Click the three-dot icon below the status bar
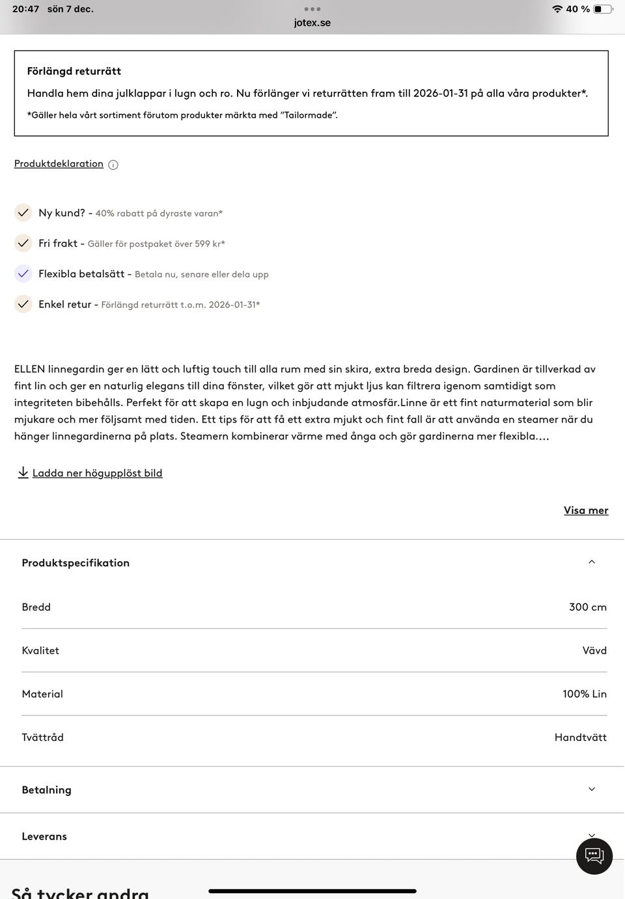625x899 pixels. pos(313,9)
